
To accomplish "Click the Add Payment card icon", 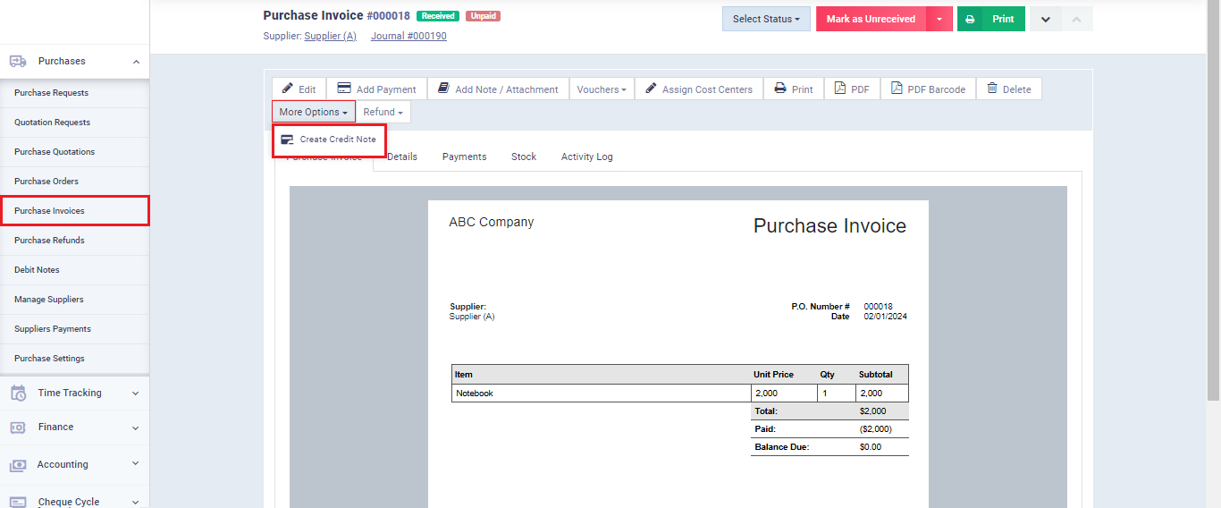I will click(344, 89).
